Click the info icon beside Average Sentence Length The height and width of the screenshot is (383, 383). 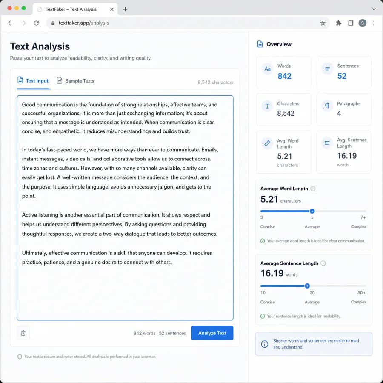point(323,263)
